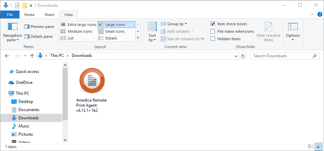
Task: Toggle the Preview pane
Action: coord(39,27)
